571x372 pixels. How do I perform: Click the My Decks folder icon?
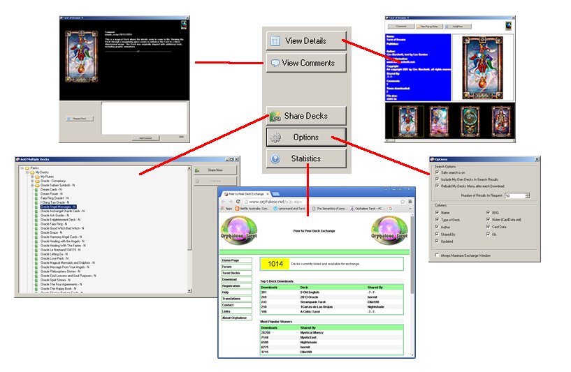[32, 172]
